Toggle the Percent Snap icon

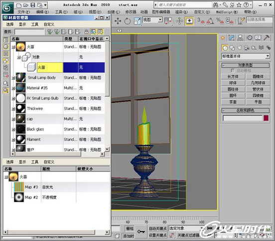pos(220,21)
